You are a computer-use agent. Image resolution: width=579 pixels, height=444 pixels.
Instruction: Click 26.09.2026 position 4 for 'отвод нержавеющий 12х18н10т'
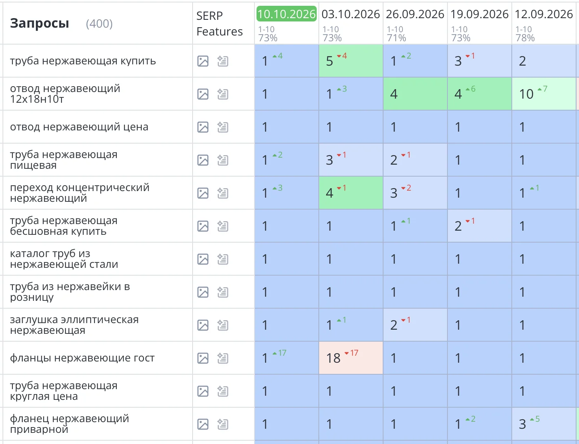[x=415, y=94]
